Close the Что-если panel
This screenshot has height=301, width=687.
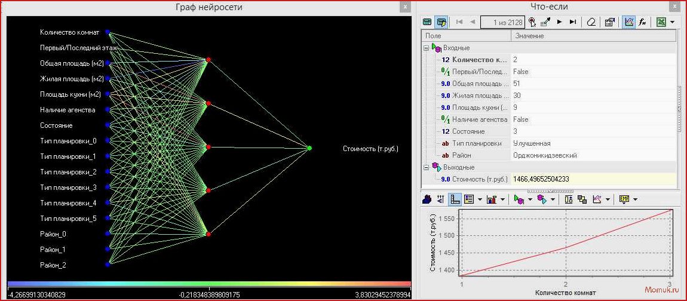[674, 7]
